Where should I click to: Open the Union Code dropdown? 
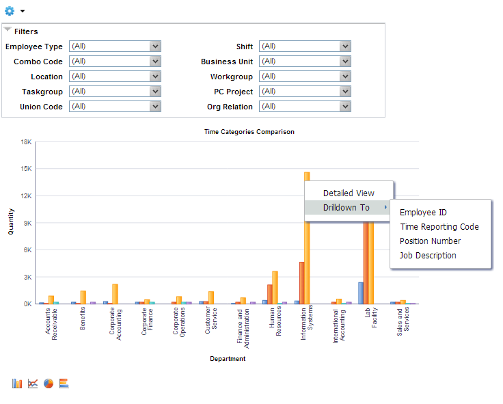point(155,107)
